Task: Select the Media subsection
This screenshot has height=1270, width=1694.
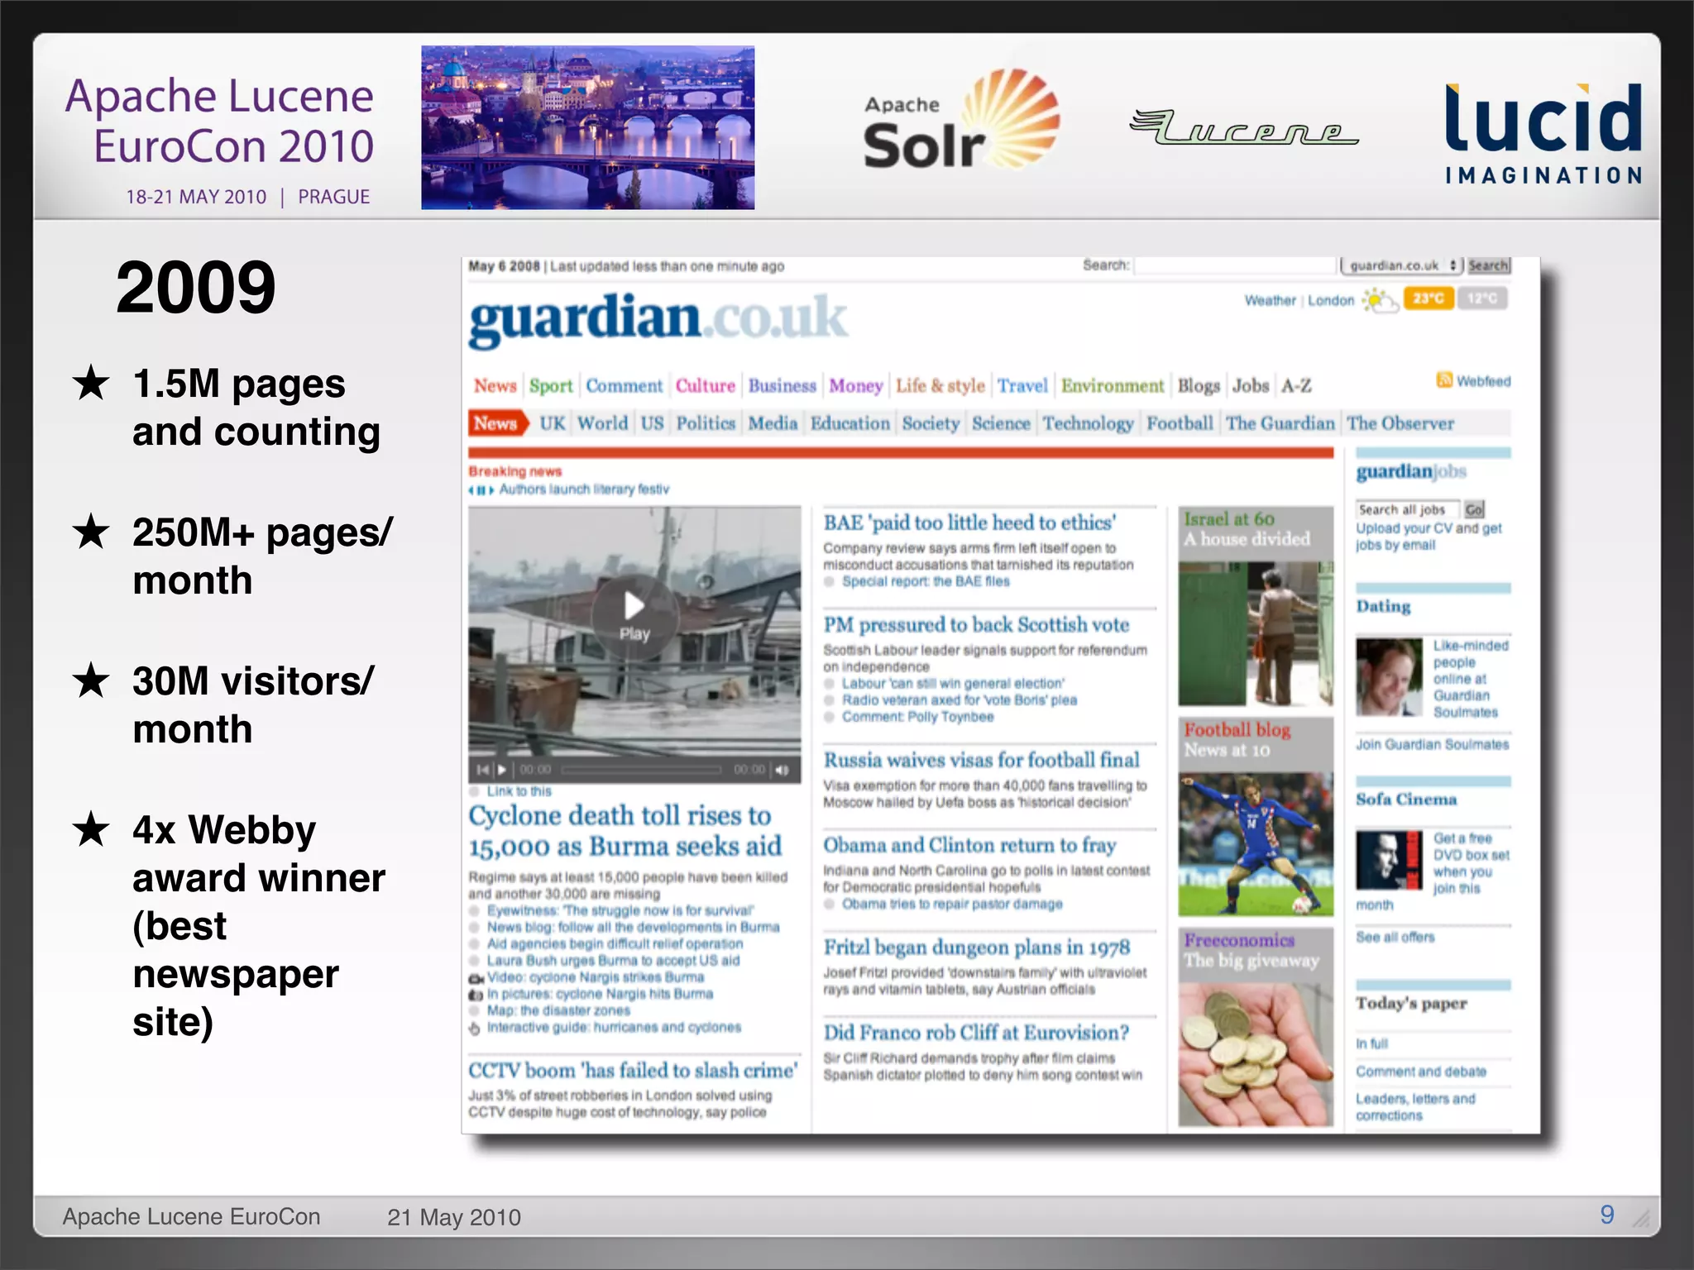Action: coord(773,423)
